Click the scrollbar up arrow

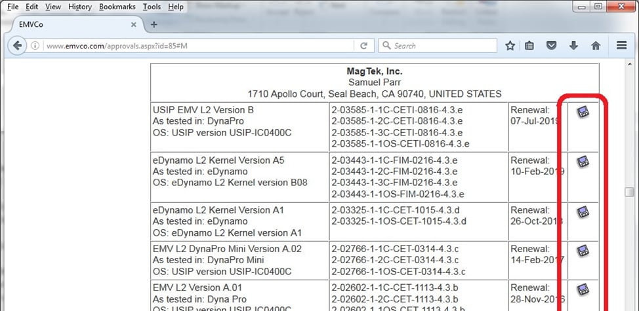629,64
